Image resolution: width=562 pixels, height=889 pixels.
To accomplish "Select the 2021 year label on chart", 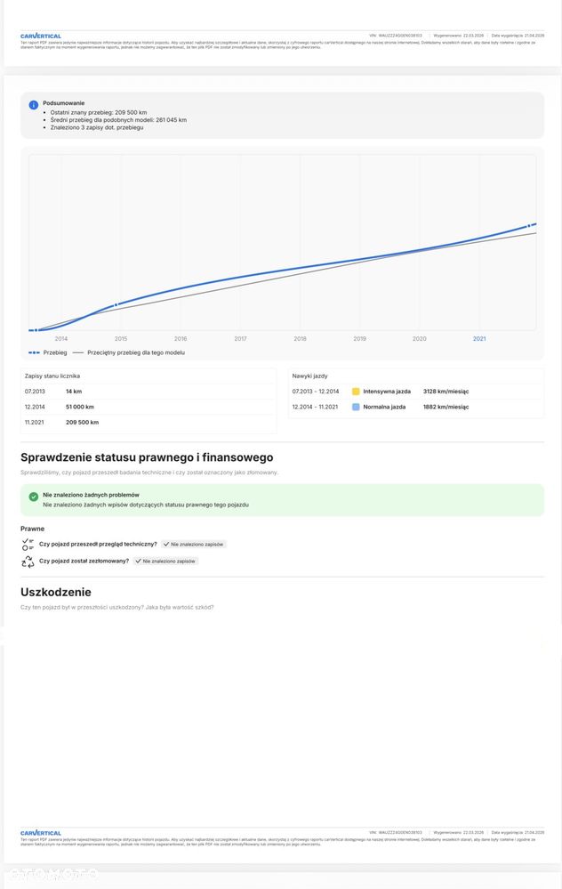I will (x=479, y=338).
